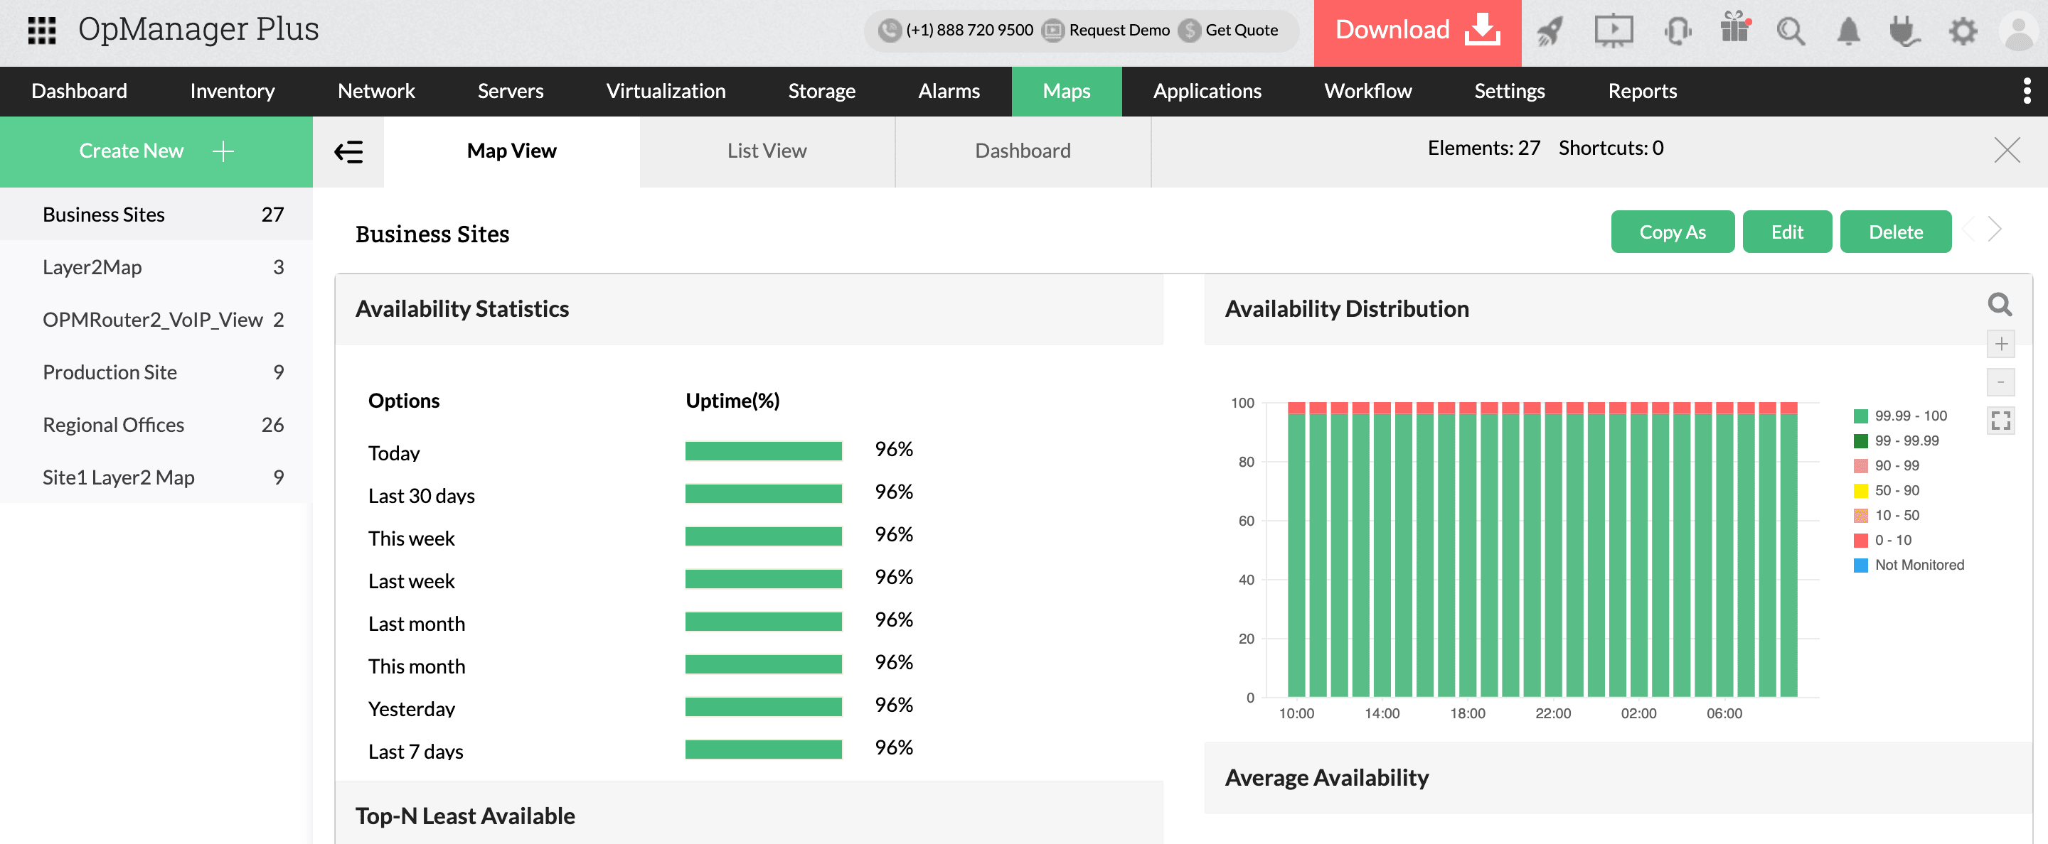The width and height of the screenshot is (2048, 844).
Task: Select the Production Site entry
Action: coord(156,372)
